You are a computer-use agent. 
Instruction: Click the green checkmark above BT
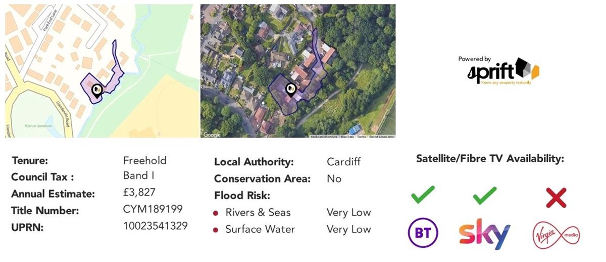point(423,195)
